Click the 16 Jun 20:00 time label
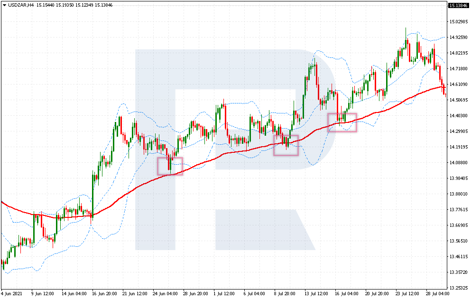This screenshot has width=471, height=299. tap(104, 294)
